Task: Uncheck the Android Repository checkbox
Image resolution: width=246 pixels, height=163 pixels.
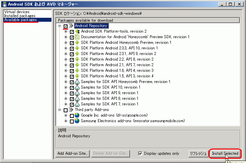Action: pos(66,26)
